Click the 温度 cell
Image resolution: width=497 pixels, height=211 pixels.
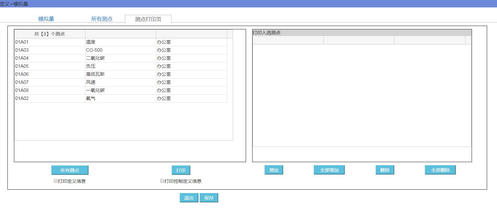point(121,42)
